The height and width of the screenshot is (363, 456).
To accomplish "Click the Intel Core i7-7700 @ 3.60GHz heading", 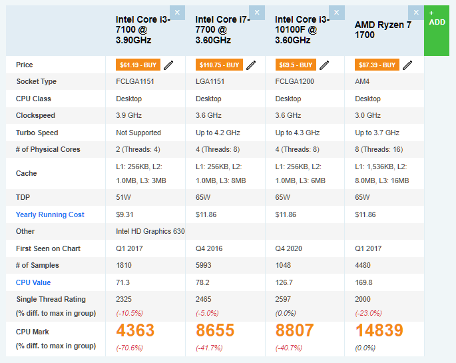I will pyautogui.click(x=222, y=30).
